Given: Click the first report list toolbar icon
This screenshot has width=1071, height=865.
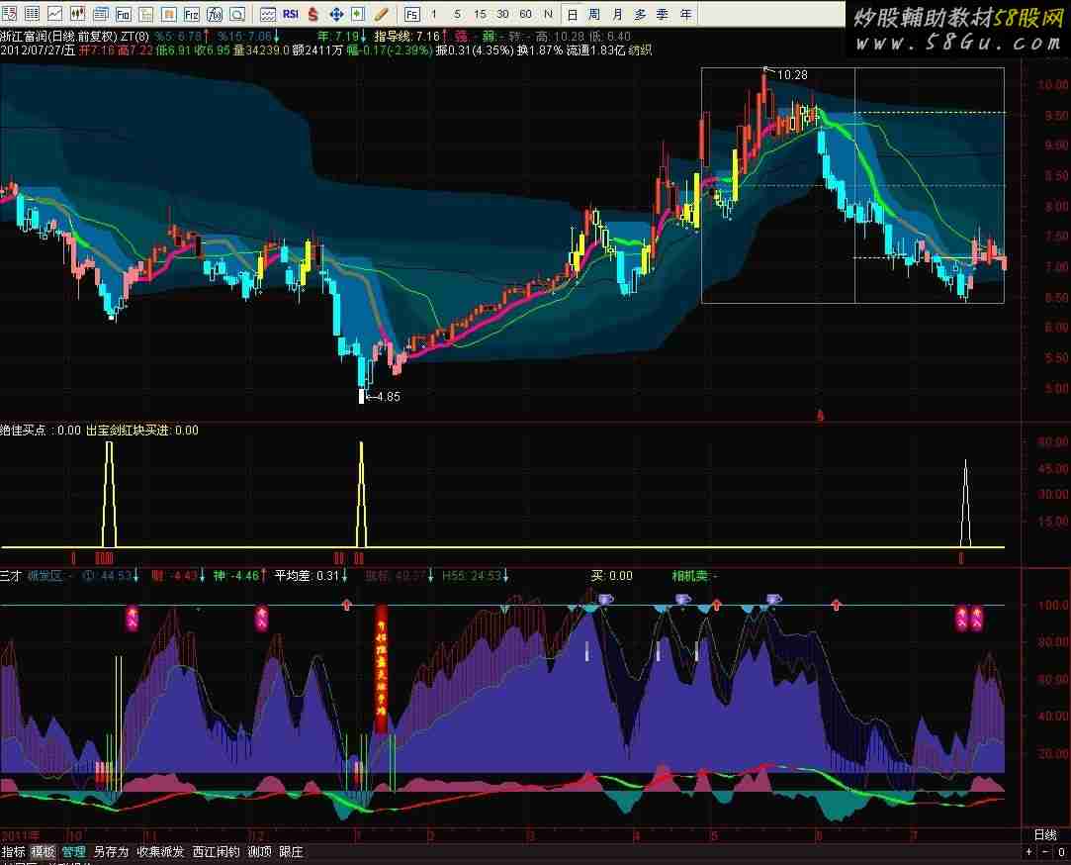Looking at the screenshot, I should [9, 14].
